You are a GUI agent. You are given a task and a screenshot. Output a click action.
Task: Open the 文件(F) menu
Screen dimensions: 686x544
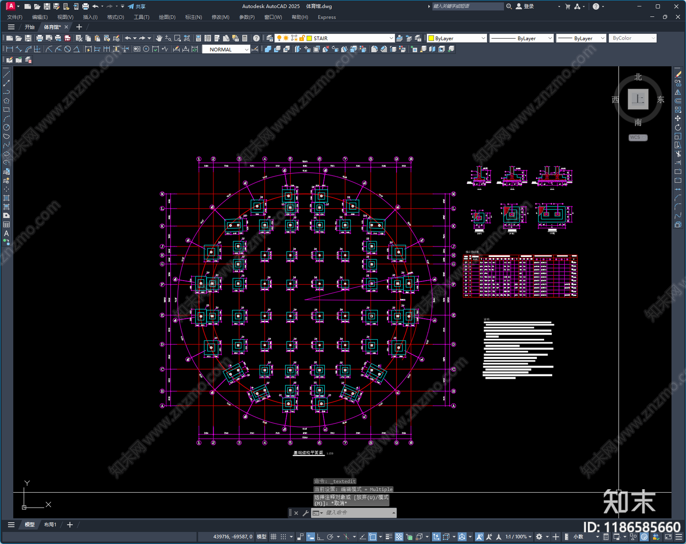point(15,17)
